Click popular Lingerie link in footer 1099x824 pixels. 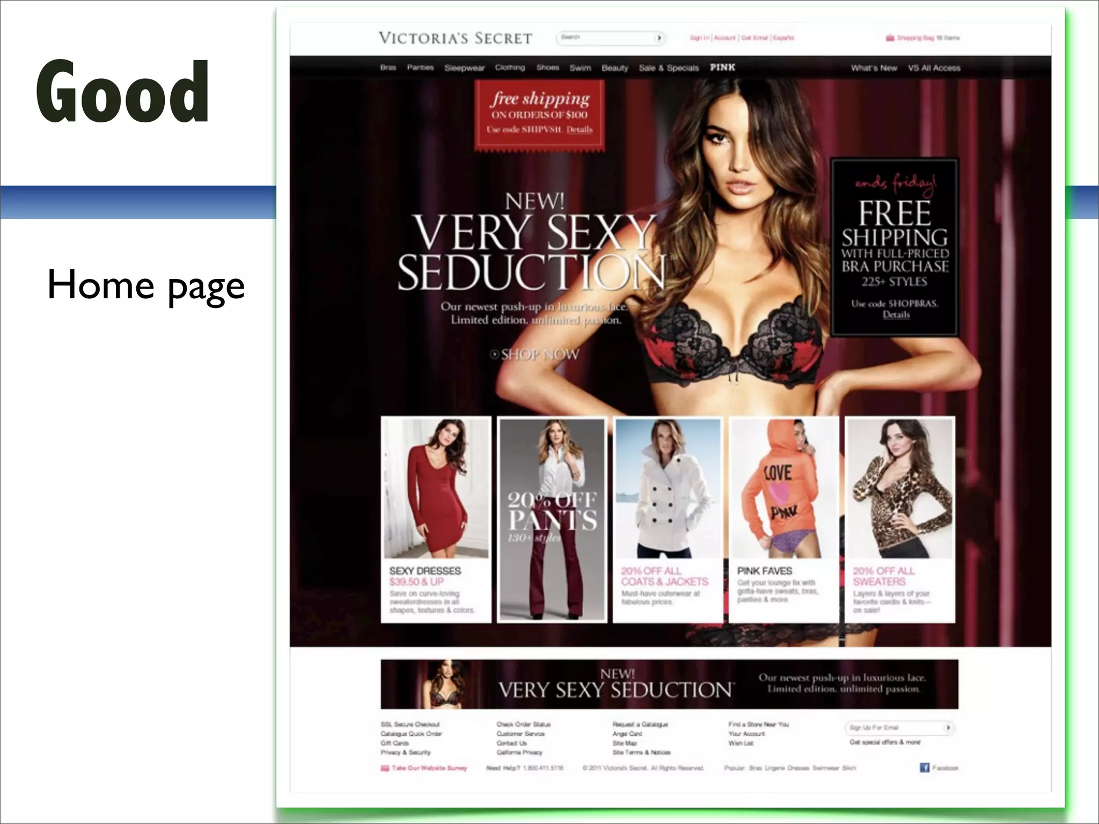[x=774, y=768]
